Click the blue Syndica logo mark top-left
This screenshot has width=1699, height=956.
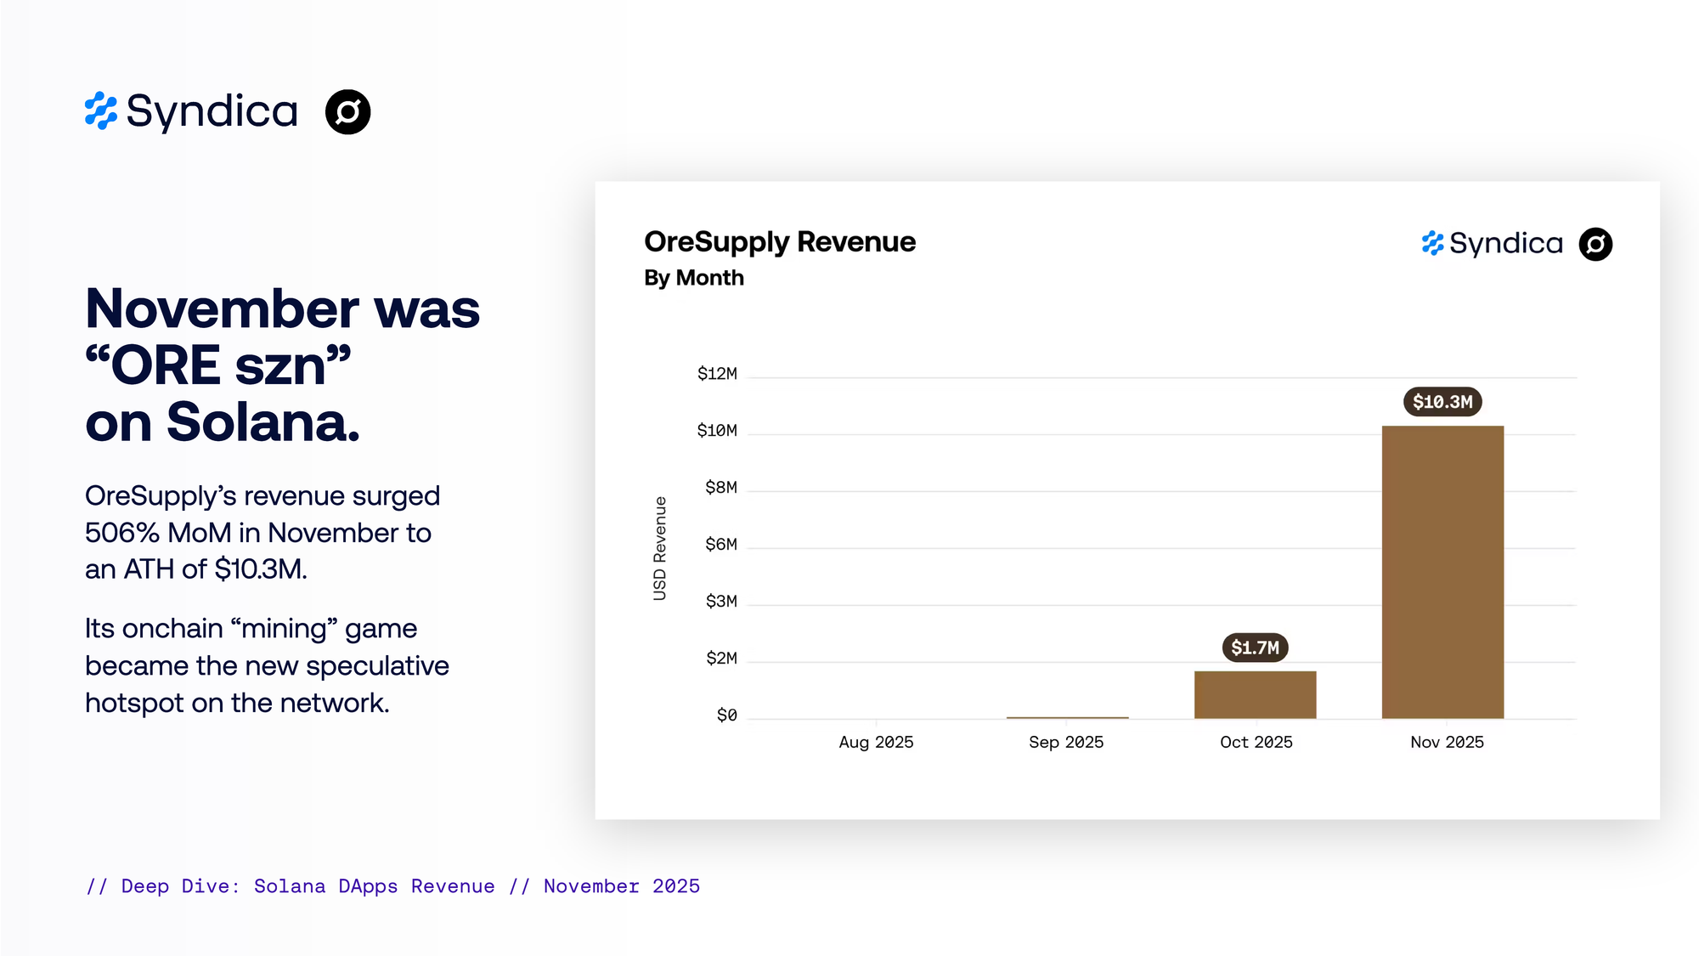(101, 111)
